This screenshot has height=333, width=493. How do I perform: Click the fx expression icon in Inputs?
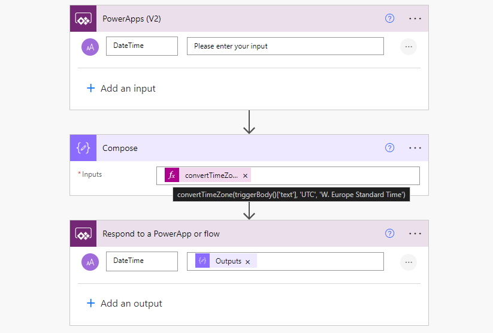tap(172, 175)
